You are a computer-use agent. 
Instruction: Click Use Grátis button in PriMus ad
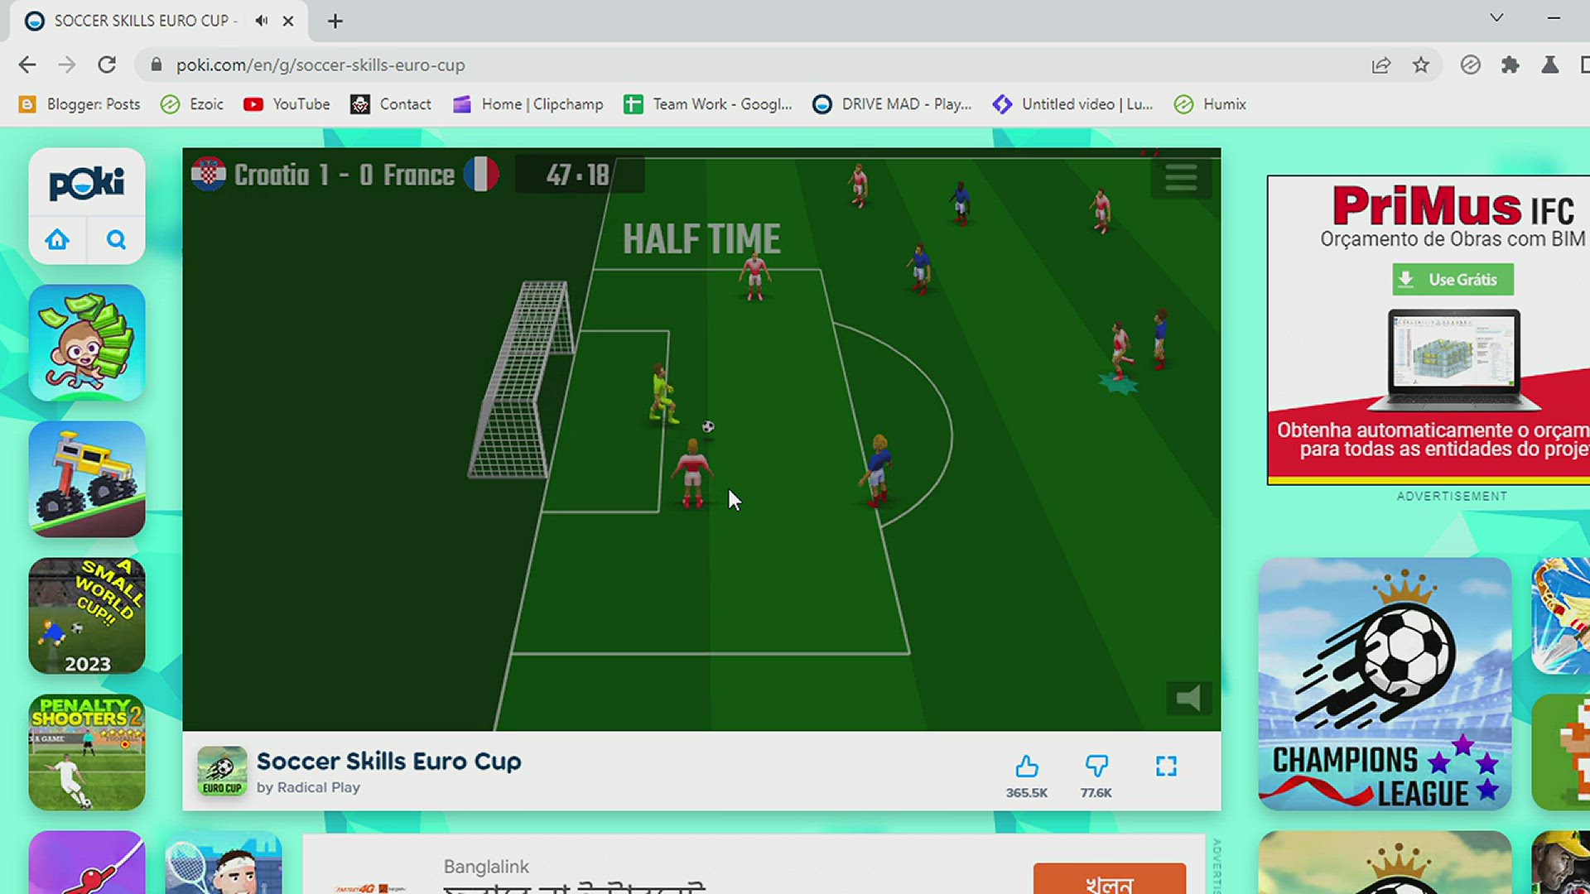point(1453,280)
